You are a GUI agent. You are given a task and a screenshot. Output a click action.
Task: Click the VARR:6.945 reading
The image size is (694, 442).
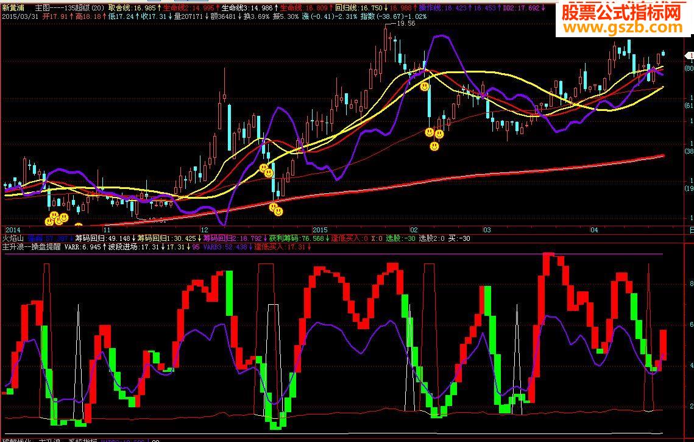(83, 247)
